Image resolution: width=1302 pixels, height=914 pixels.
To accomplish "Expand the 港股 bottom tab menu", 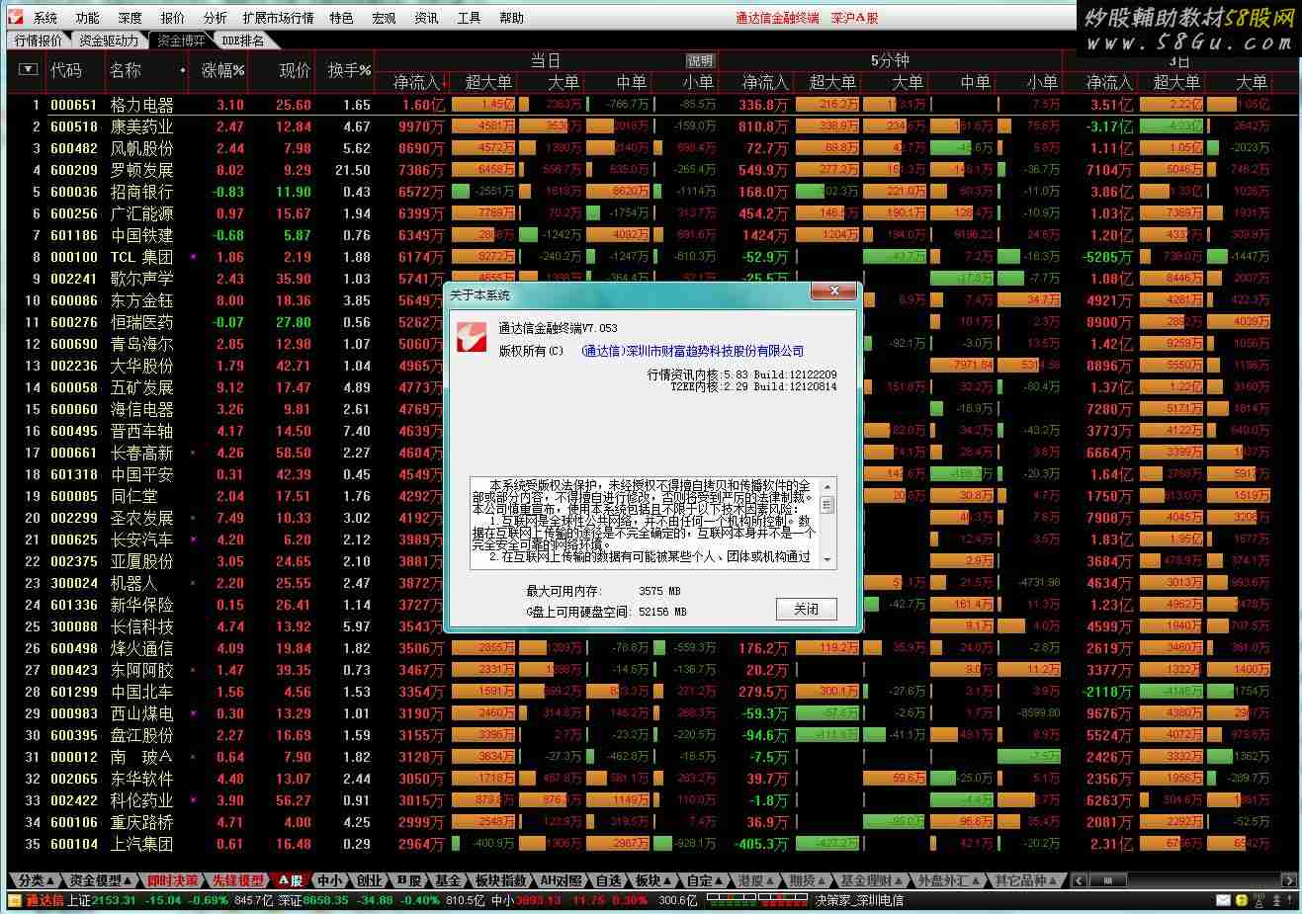I will pyautogui.click(x=756, y=880).
